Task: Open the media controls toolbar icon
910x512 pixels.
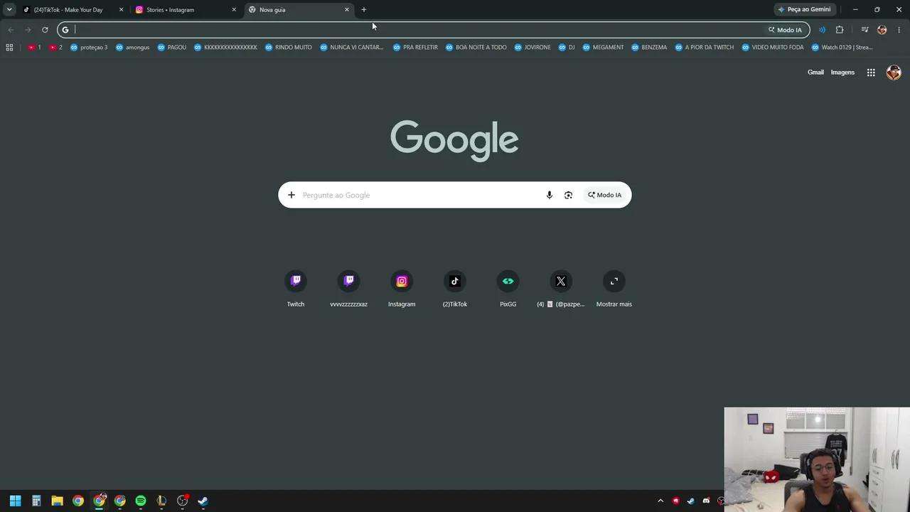Action: (x=864, y=30)
